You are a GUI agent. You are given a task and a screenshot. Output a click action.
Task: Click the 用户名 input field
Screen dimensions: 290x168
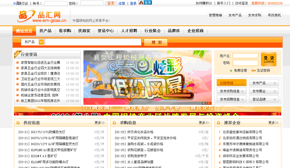(x=245, y=56)
